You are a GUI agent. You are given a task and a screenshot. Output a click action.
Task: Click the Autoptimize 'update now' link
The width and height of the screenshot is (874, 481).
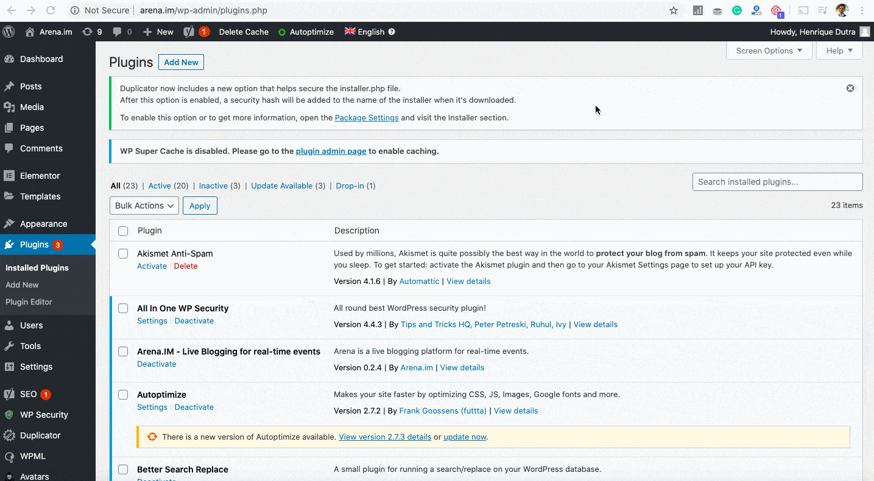click(465, 437)
